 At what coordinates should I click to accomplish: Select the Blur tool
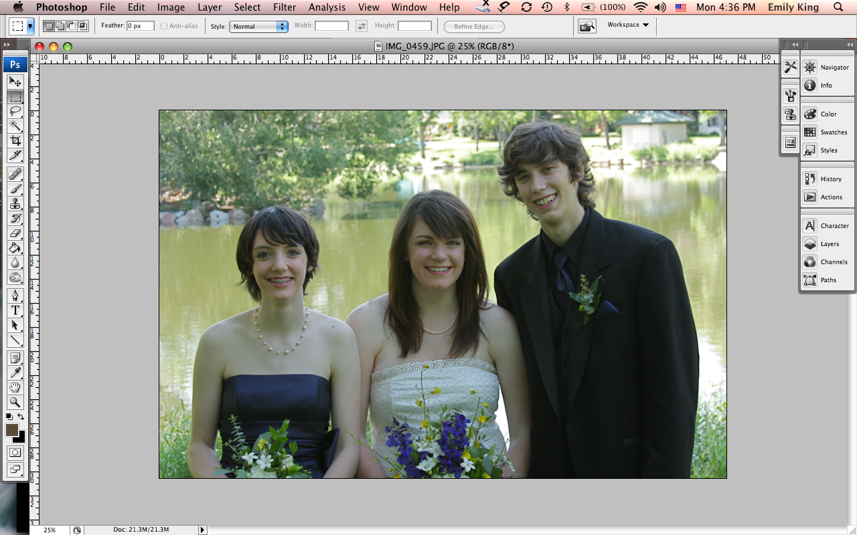pos(15,262)
